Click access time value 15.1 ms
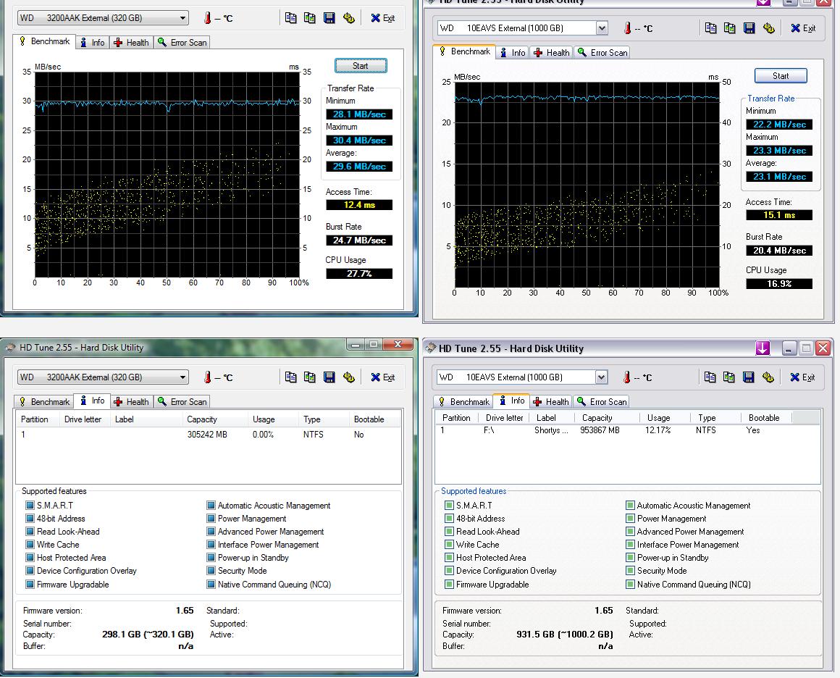The width and height of the screenshot is (840, 678). pos(779,215)
